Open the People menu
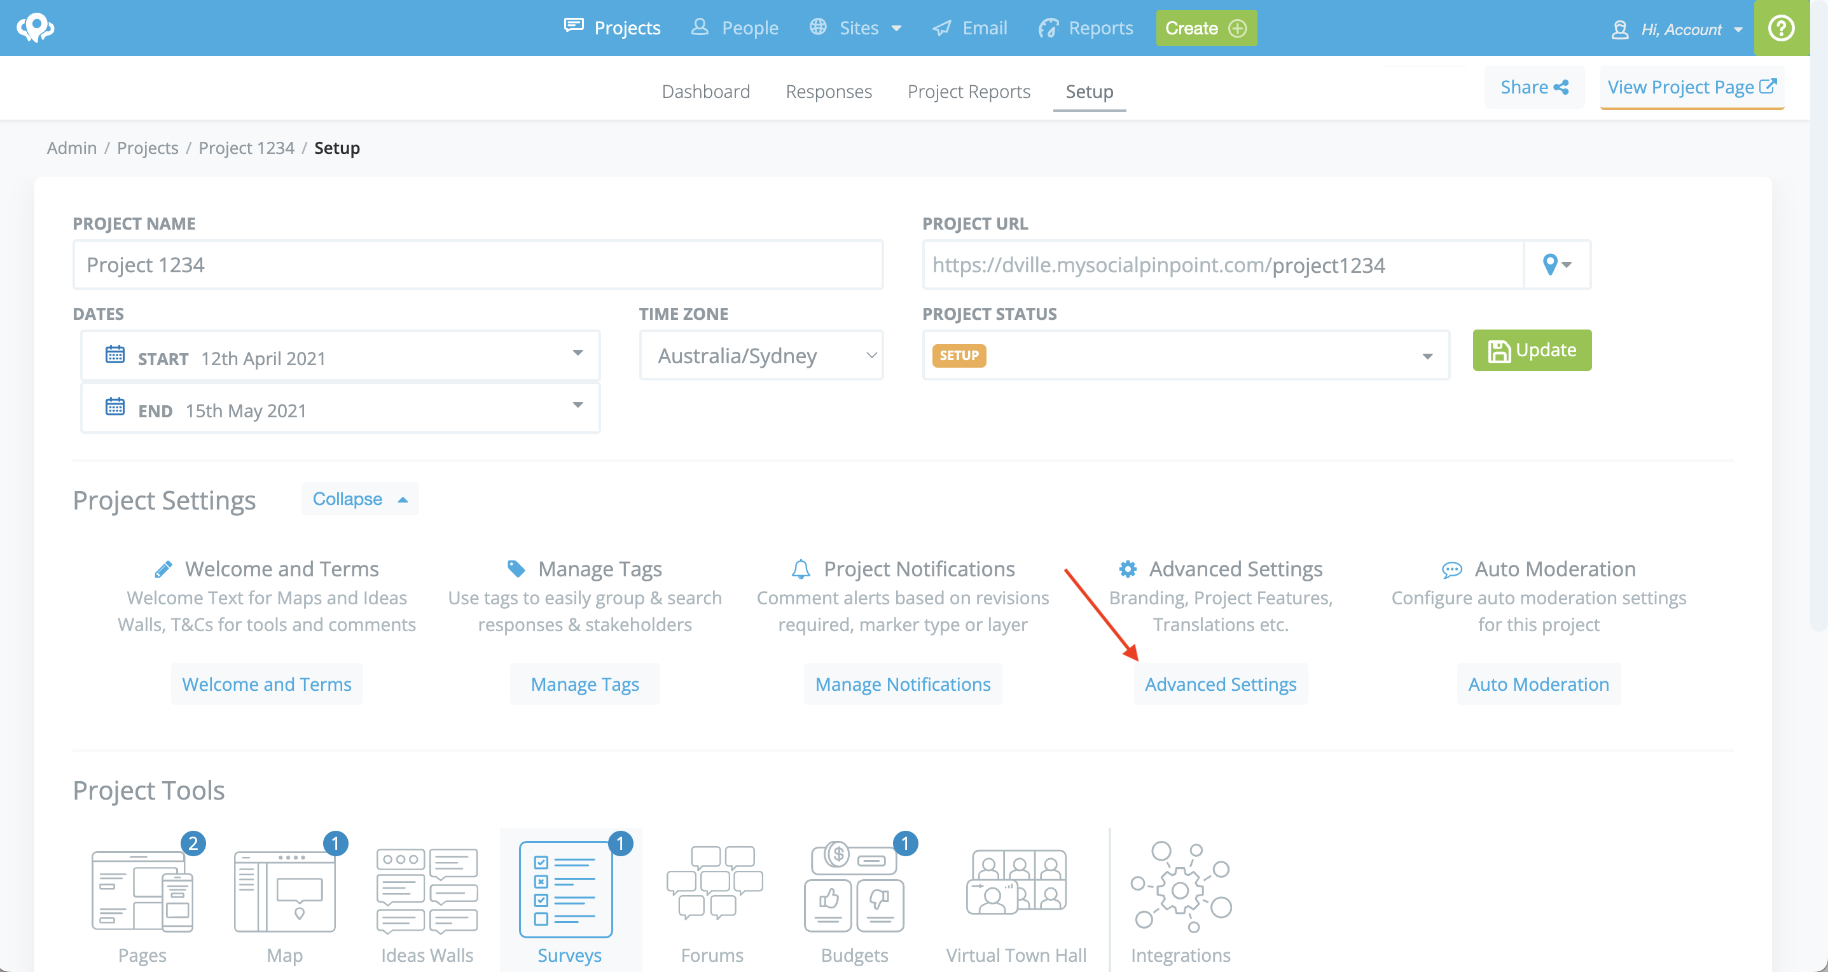Screen dimensions: 1828x972 pyautogui.click(x=735, y=27)
